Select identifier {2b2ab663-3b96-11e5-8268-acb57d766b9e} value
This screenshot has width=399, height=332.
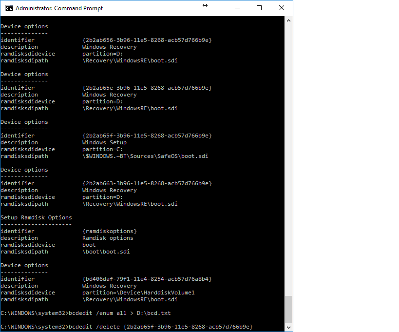point(147,184)
